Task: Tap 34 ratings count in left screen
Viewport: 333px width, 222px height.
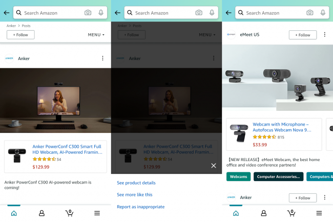Action: [59, 159]
